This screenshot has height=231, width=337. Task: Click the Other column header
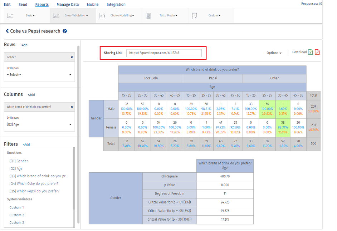point(274,78)
